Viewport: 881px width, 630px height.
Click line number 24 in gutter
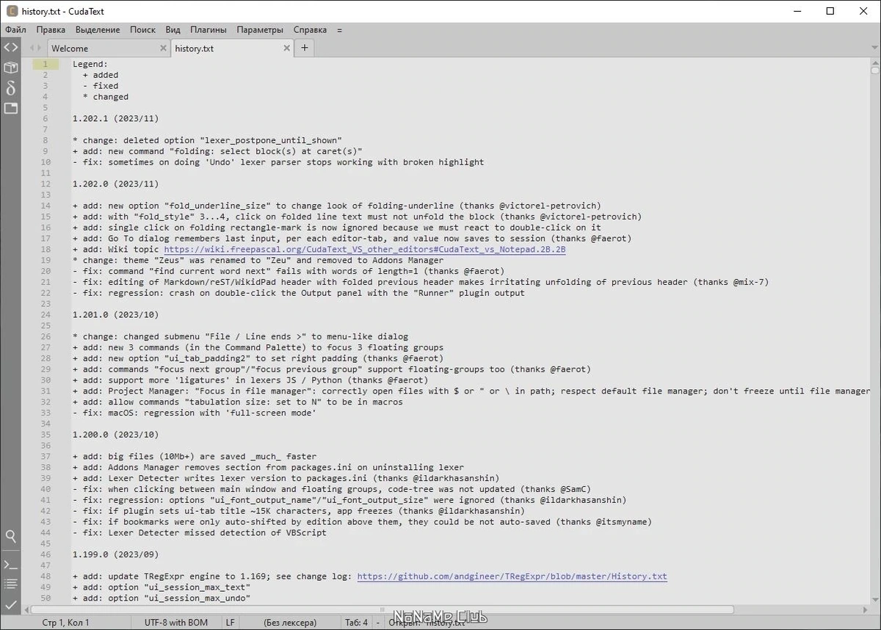pyautogui.click(x=45, y=315)
